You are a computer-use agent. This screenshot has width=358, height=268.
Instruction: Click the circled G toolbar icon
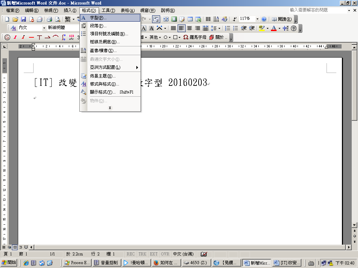[x=7, y=37]
